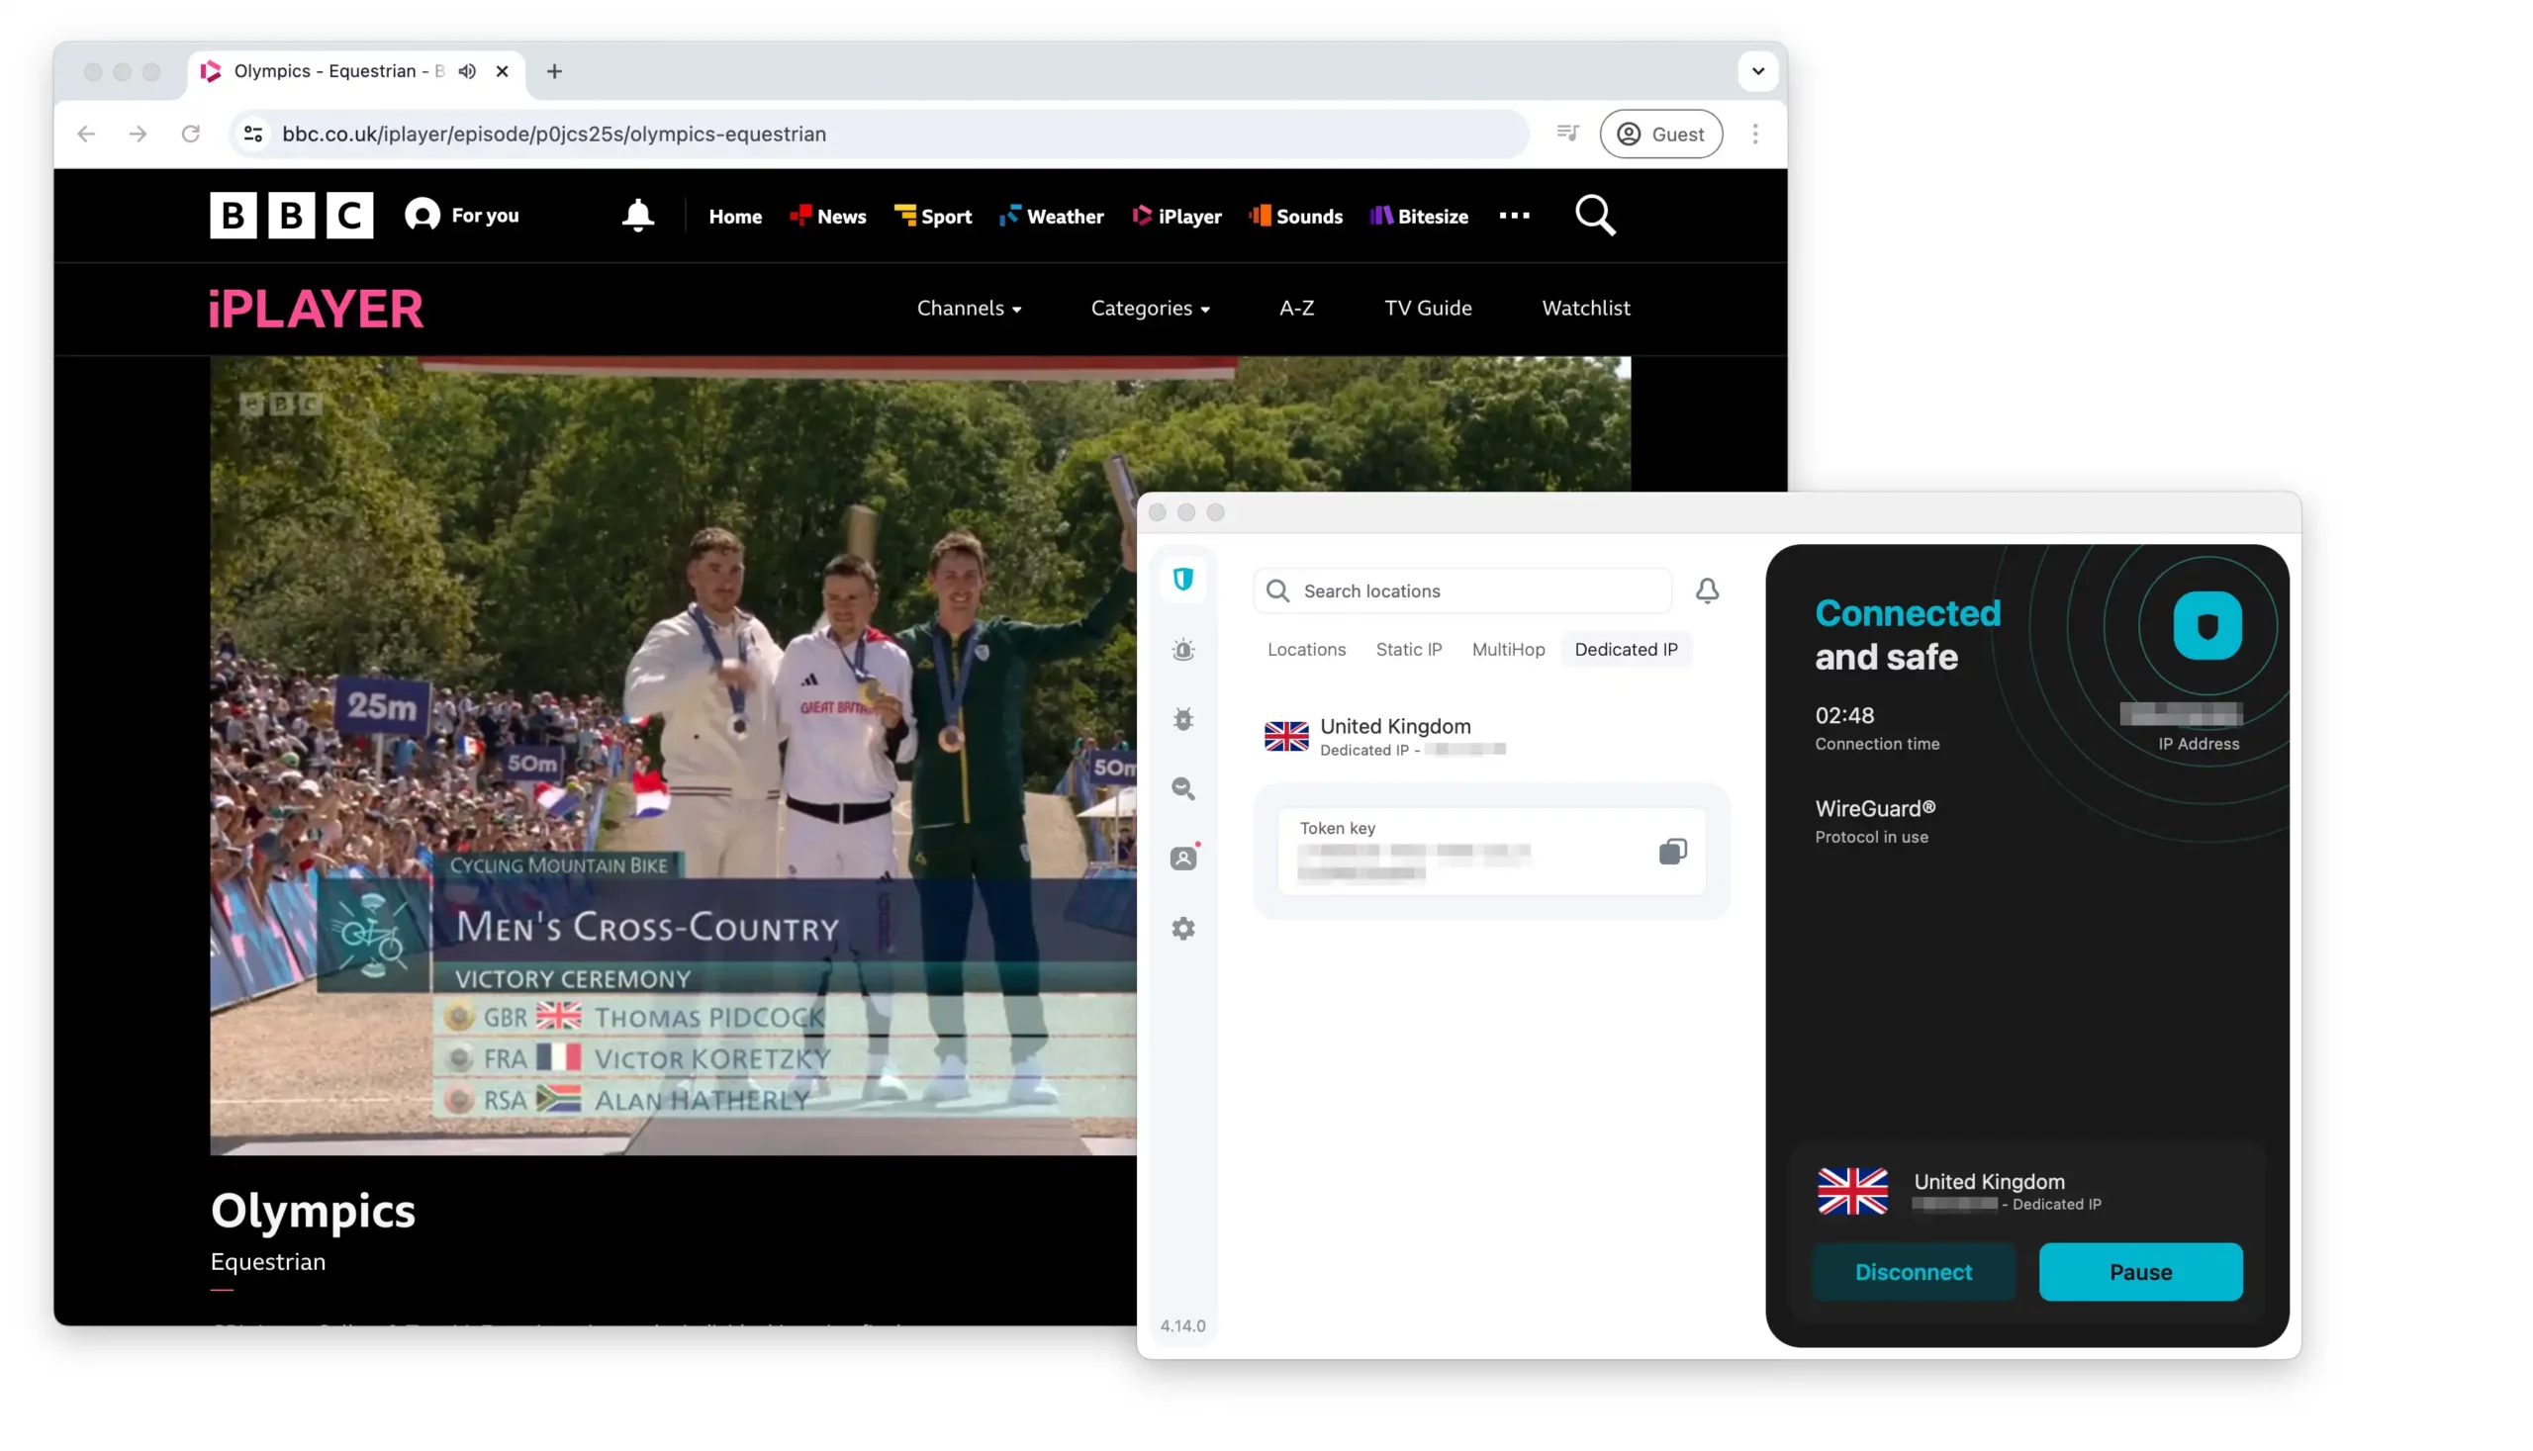
Task: Click the teal shield connection icon
Action: coord(2207,626)
